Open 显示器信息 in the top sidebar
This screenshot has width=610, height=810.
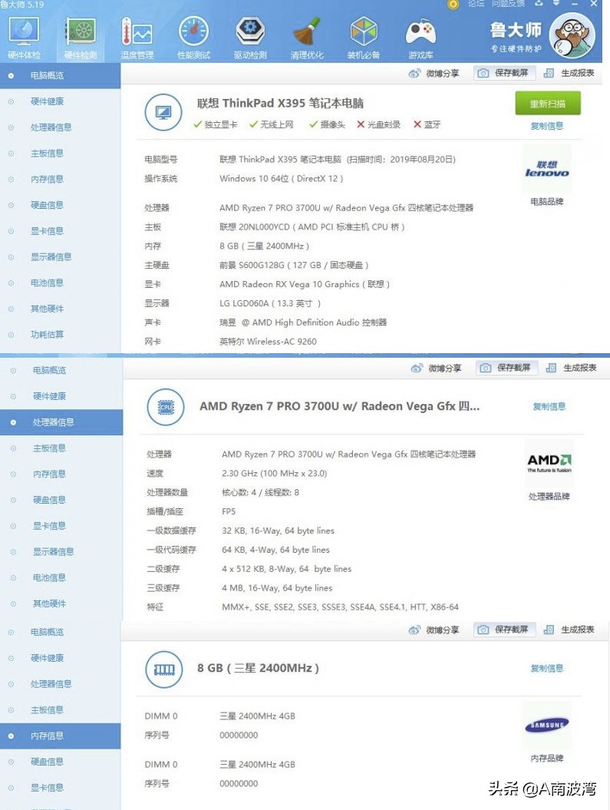tap(61, 256)
